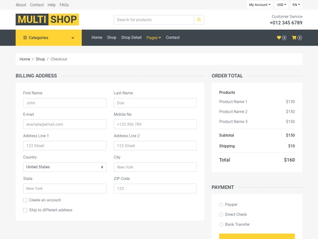Screen dimensions: 318x239
Task: Click the First Name input field
Action: point(65,103)
